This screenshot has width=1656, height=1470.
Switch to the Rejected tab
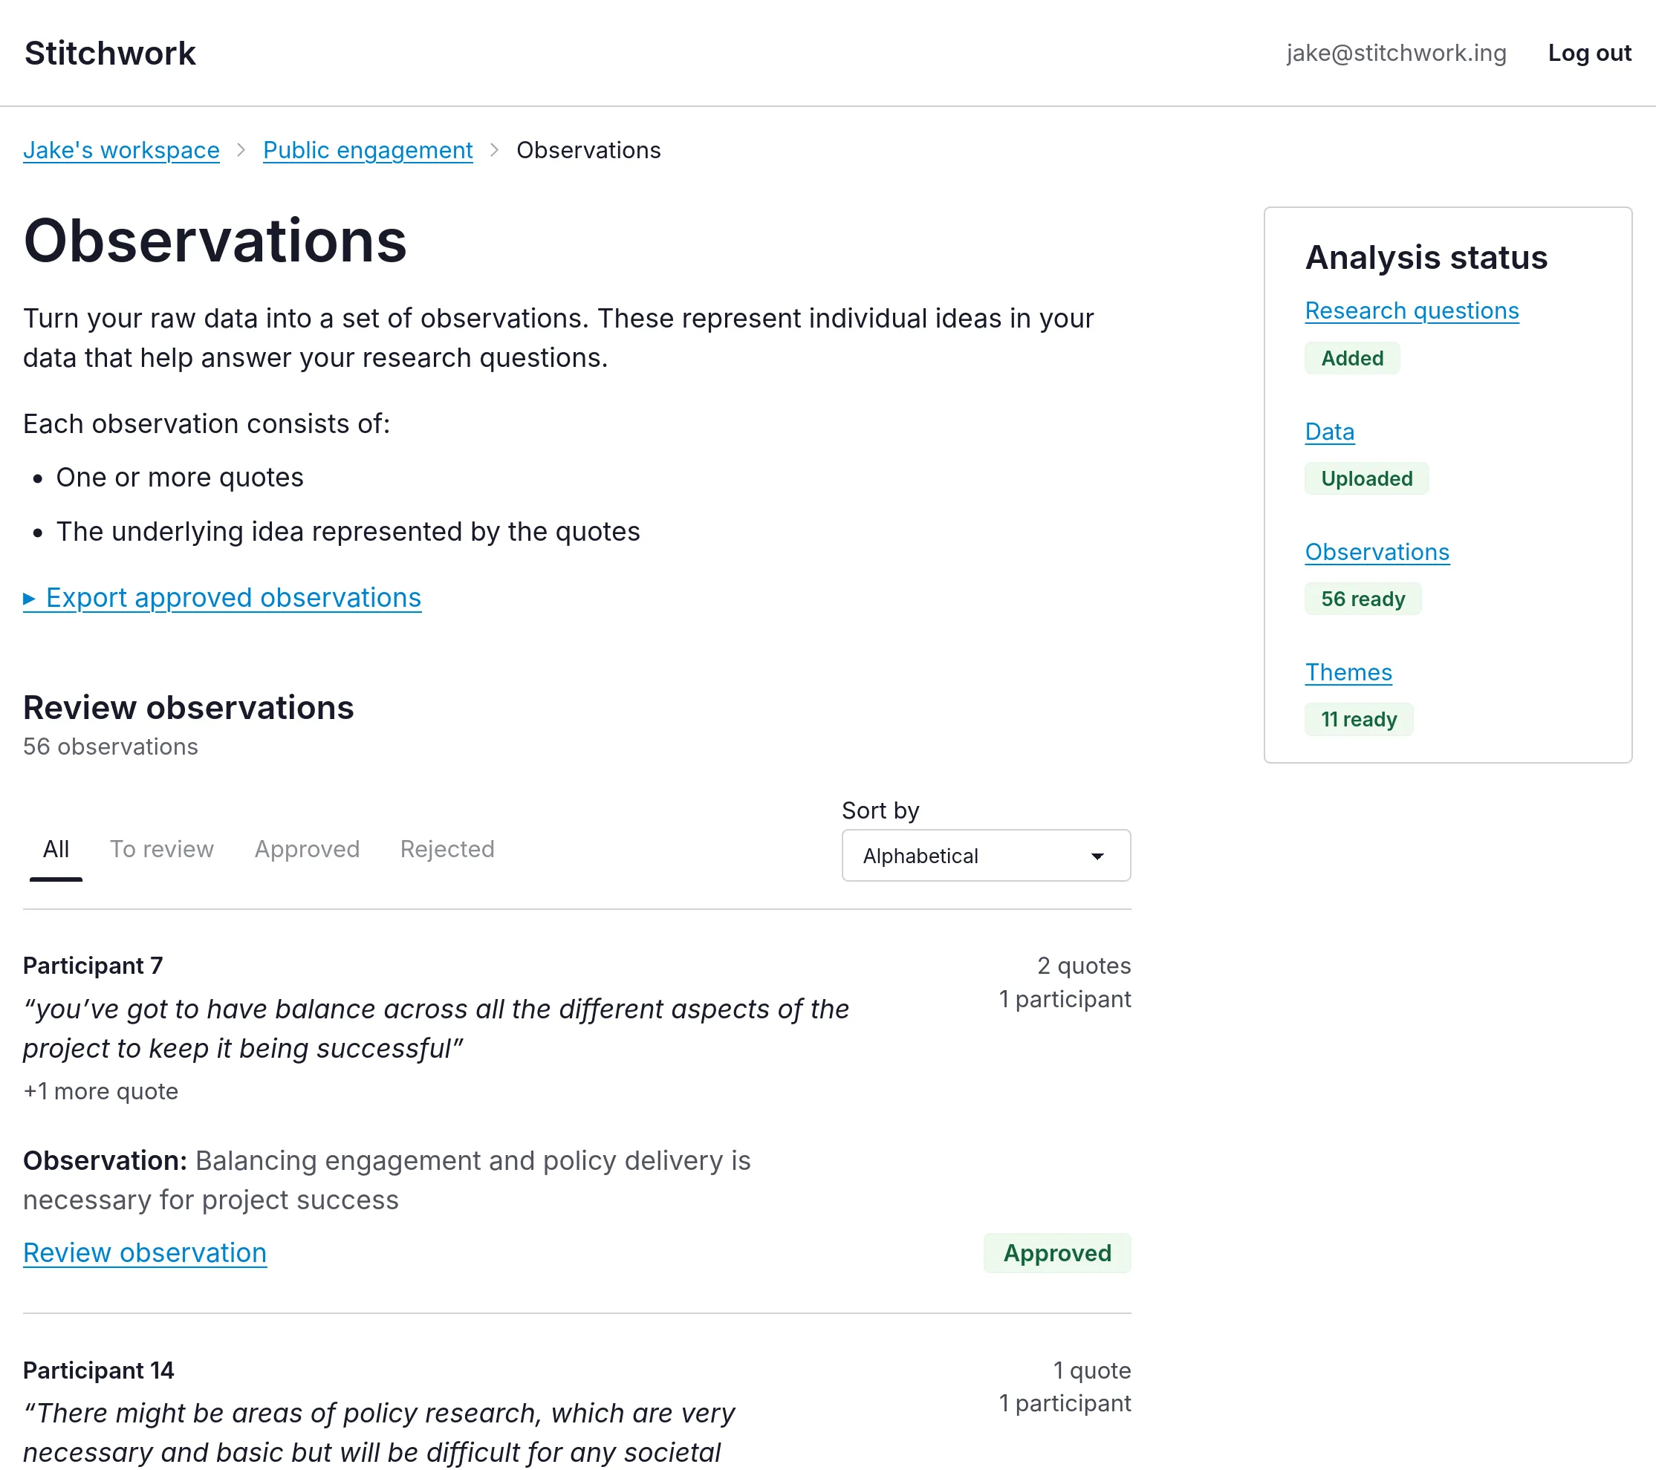(447, 850)
